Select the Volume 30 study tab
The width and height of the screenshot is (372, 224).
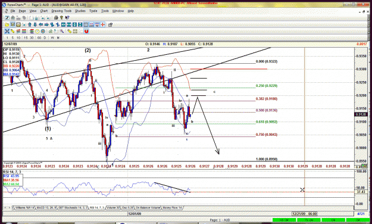(x=113, y=208)
